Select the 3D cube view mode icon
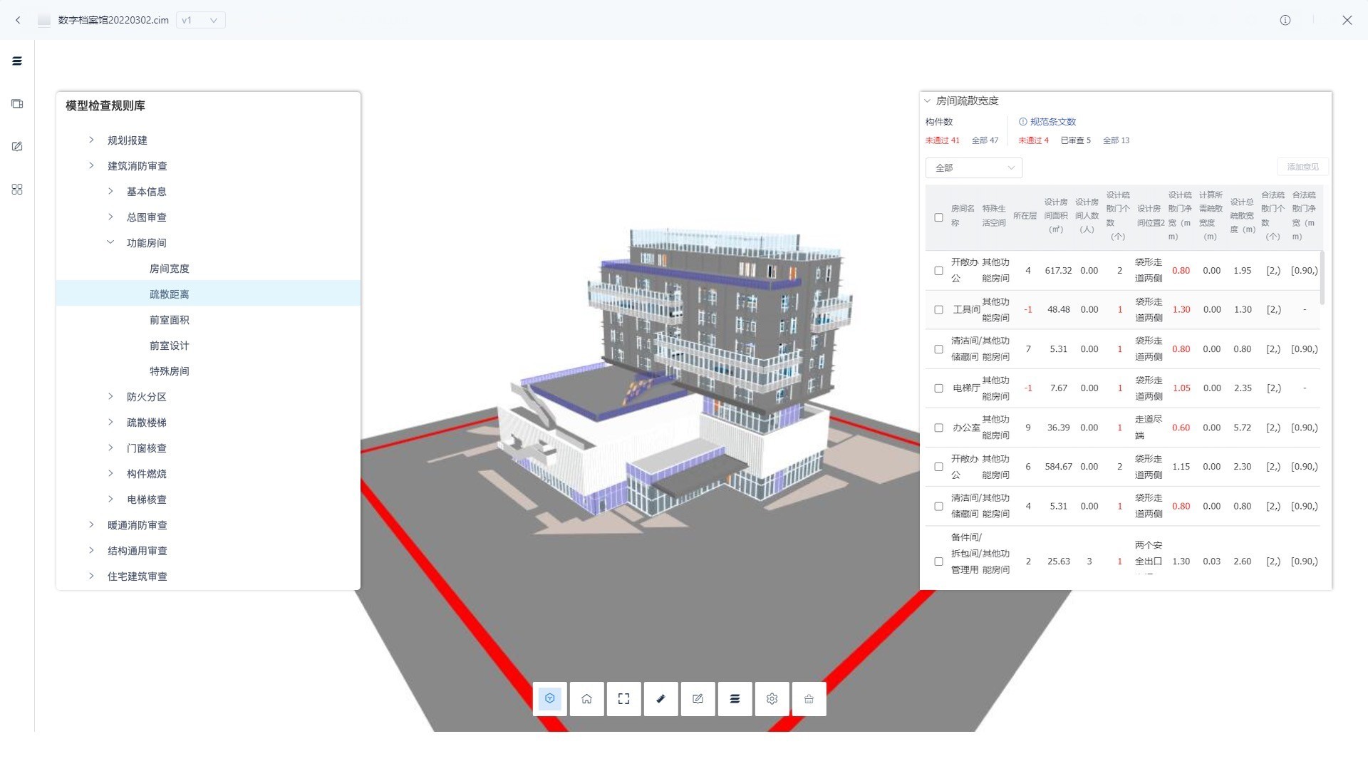 (549, 699)
